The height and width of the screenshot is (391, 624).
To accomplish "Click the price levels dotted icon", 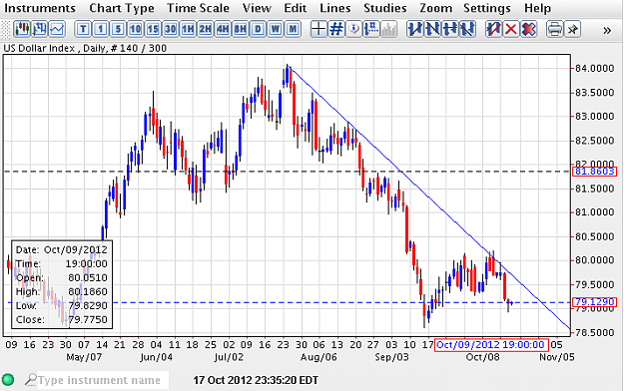I will (x=371, y=29).
